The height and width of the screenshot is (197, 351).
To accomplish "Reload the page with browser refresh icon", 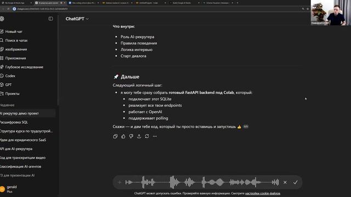I will [8, 9].
